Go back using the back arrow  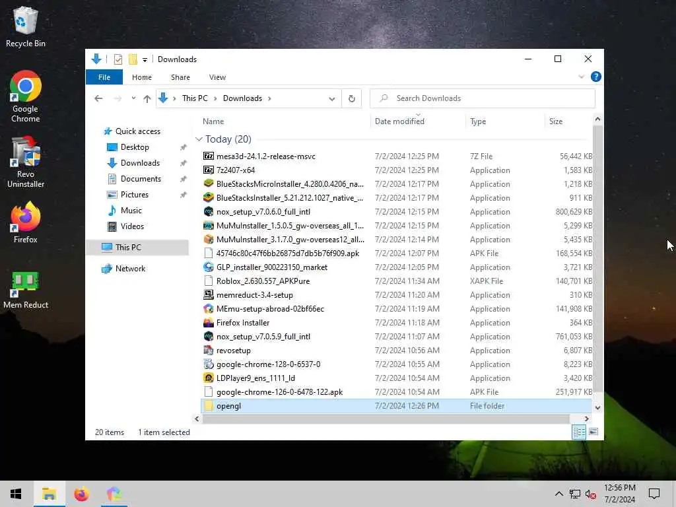98,98
